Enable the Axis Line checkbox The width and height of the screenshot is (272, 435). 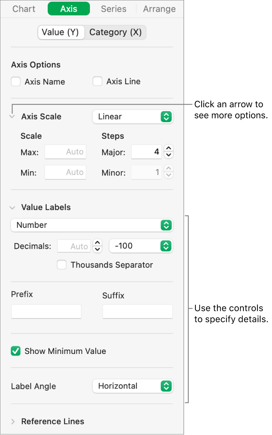pos(97,81)
